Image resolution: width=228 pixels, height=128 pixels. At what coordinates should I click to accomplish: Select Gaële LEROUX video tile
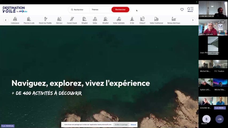coord(213,28)
